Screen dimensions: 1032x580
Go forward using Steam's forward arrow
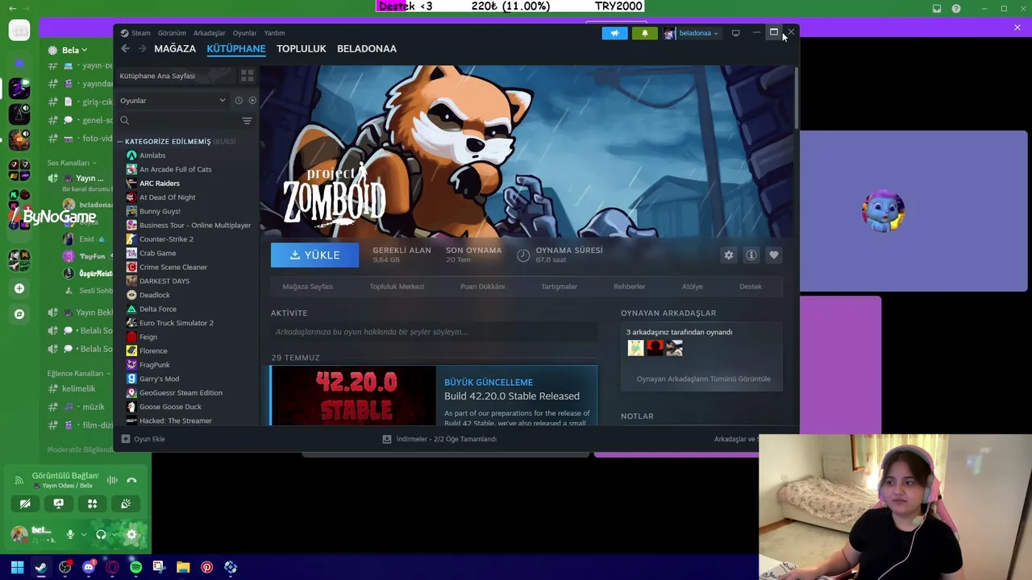(142, 48)
